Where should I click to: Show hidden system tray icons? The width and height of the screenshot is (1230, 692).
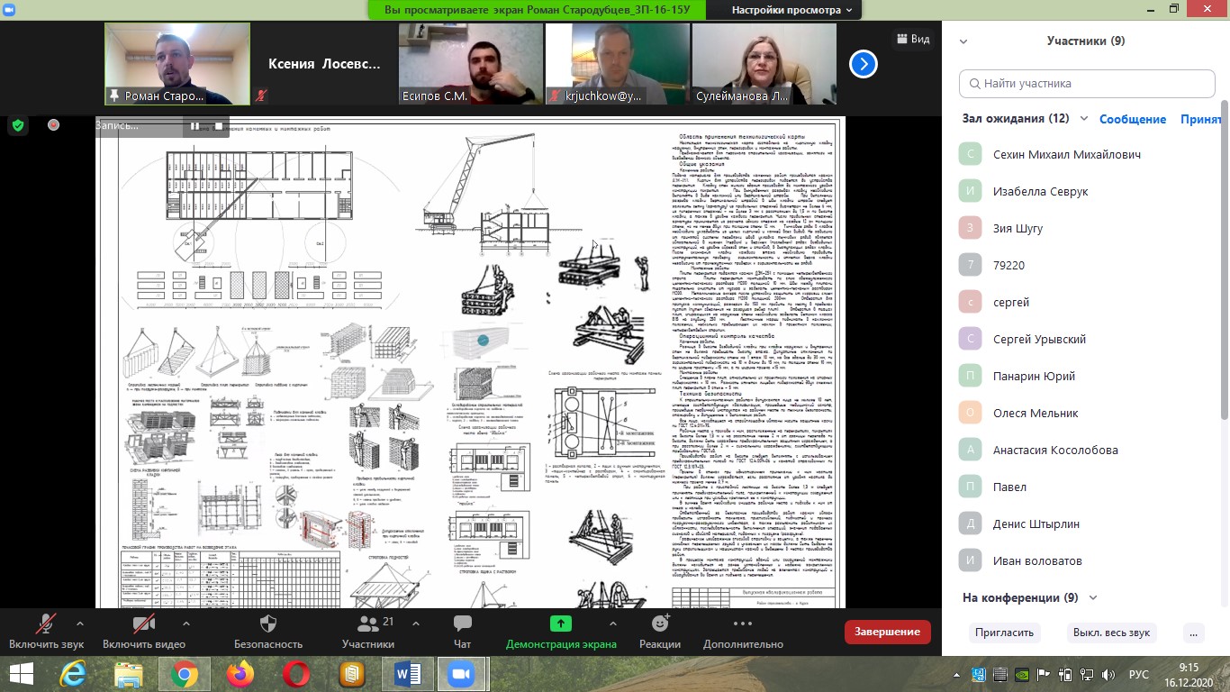(x=955, y=674)
